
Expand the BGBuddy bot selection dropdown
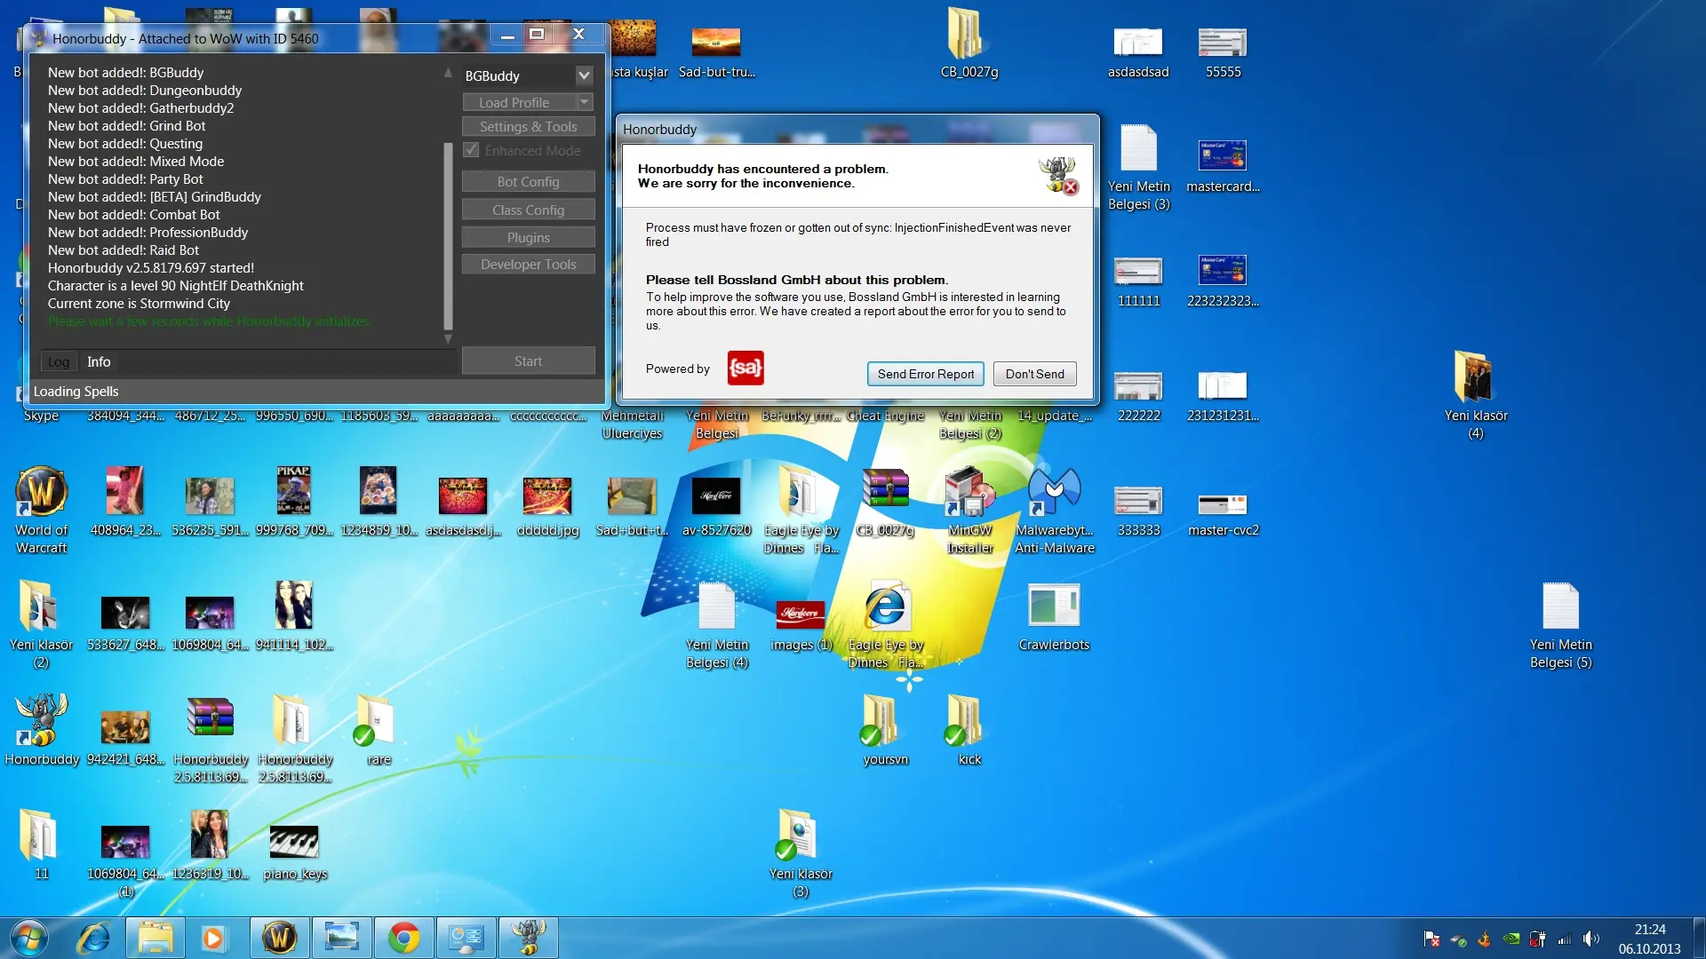coord(584,75)
